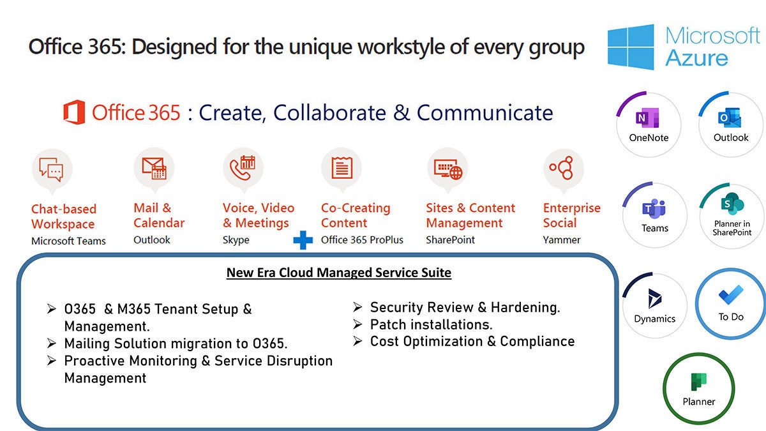Click the Microsoft Azure Windows logo
This screenshot has height=431, width=766.
coord(631,47)
